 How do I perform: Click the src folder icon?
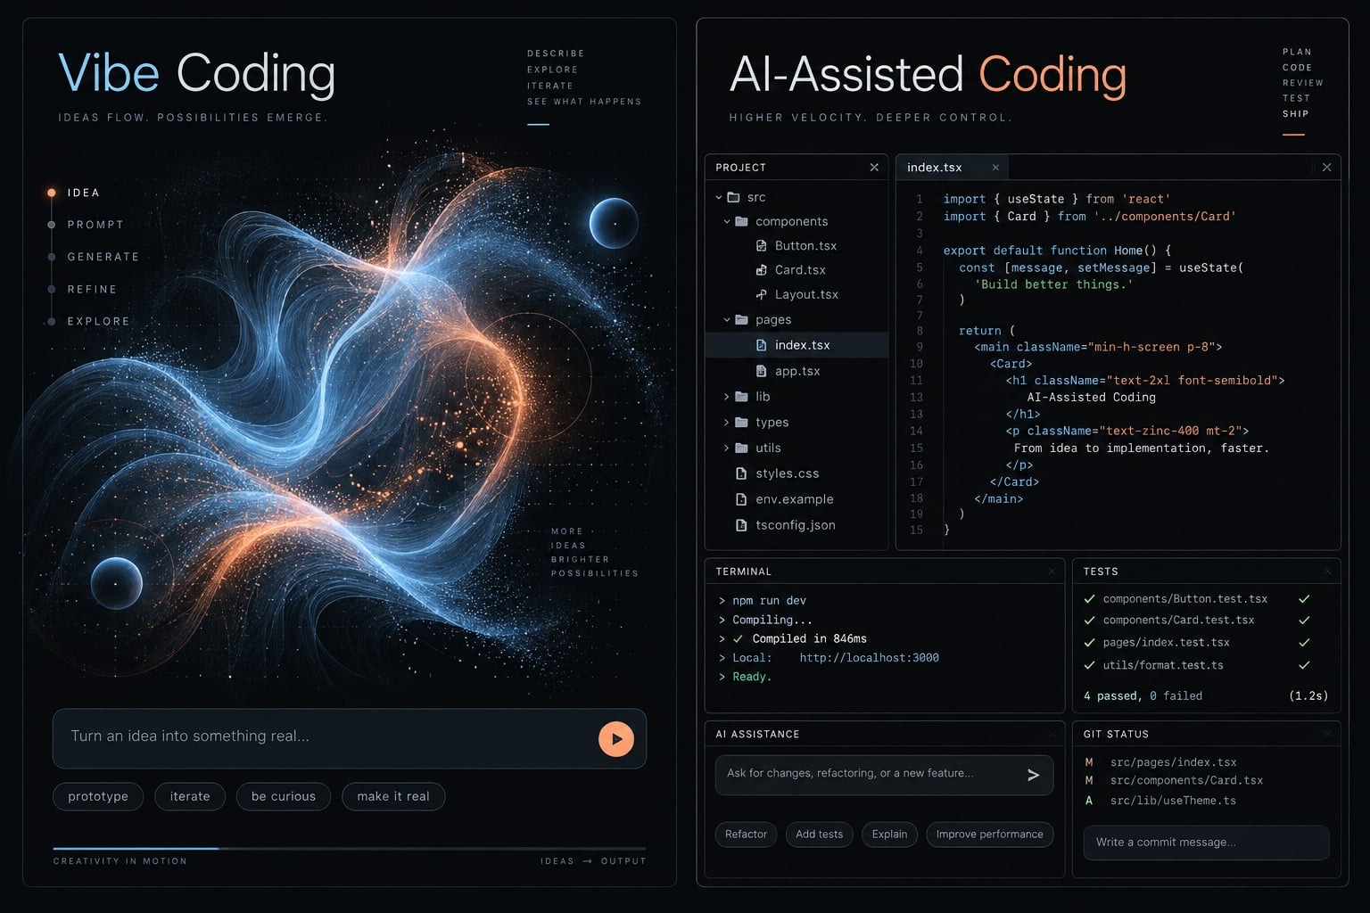[x=733, y=197]
